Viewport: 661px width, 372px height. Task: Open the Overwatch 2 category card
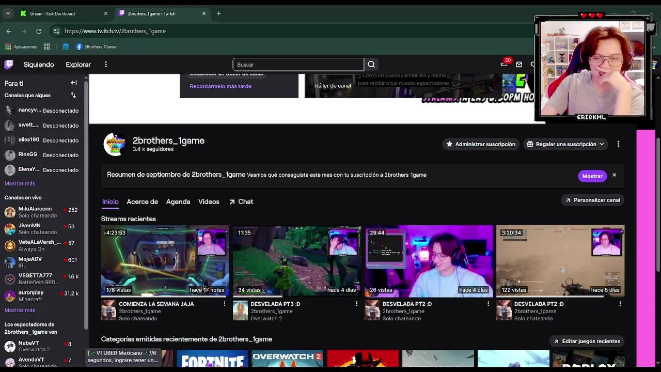[287, 358]
